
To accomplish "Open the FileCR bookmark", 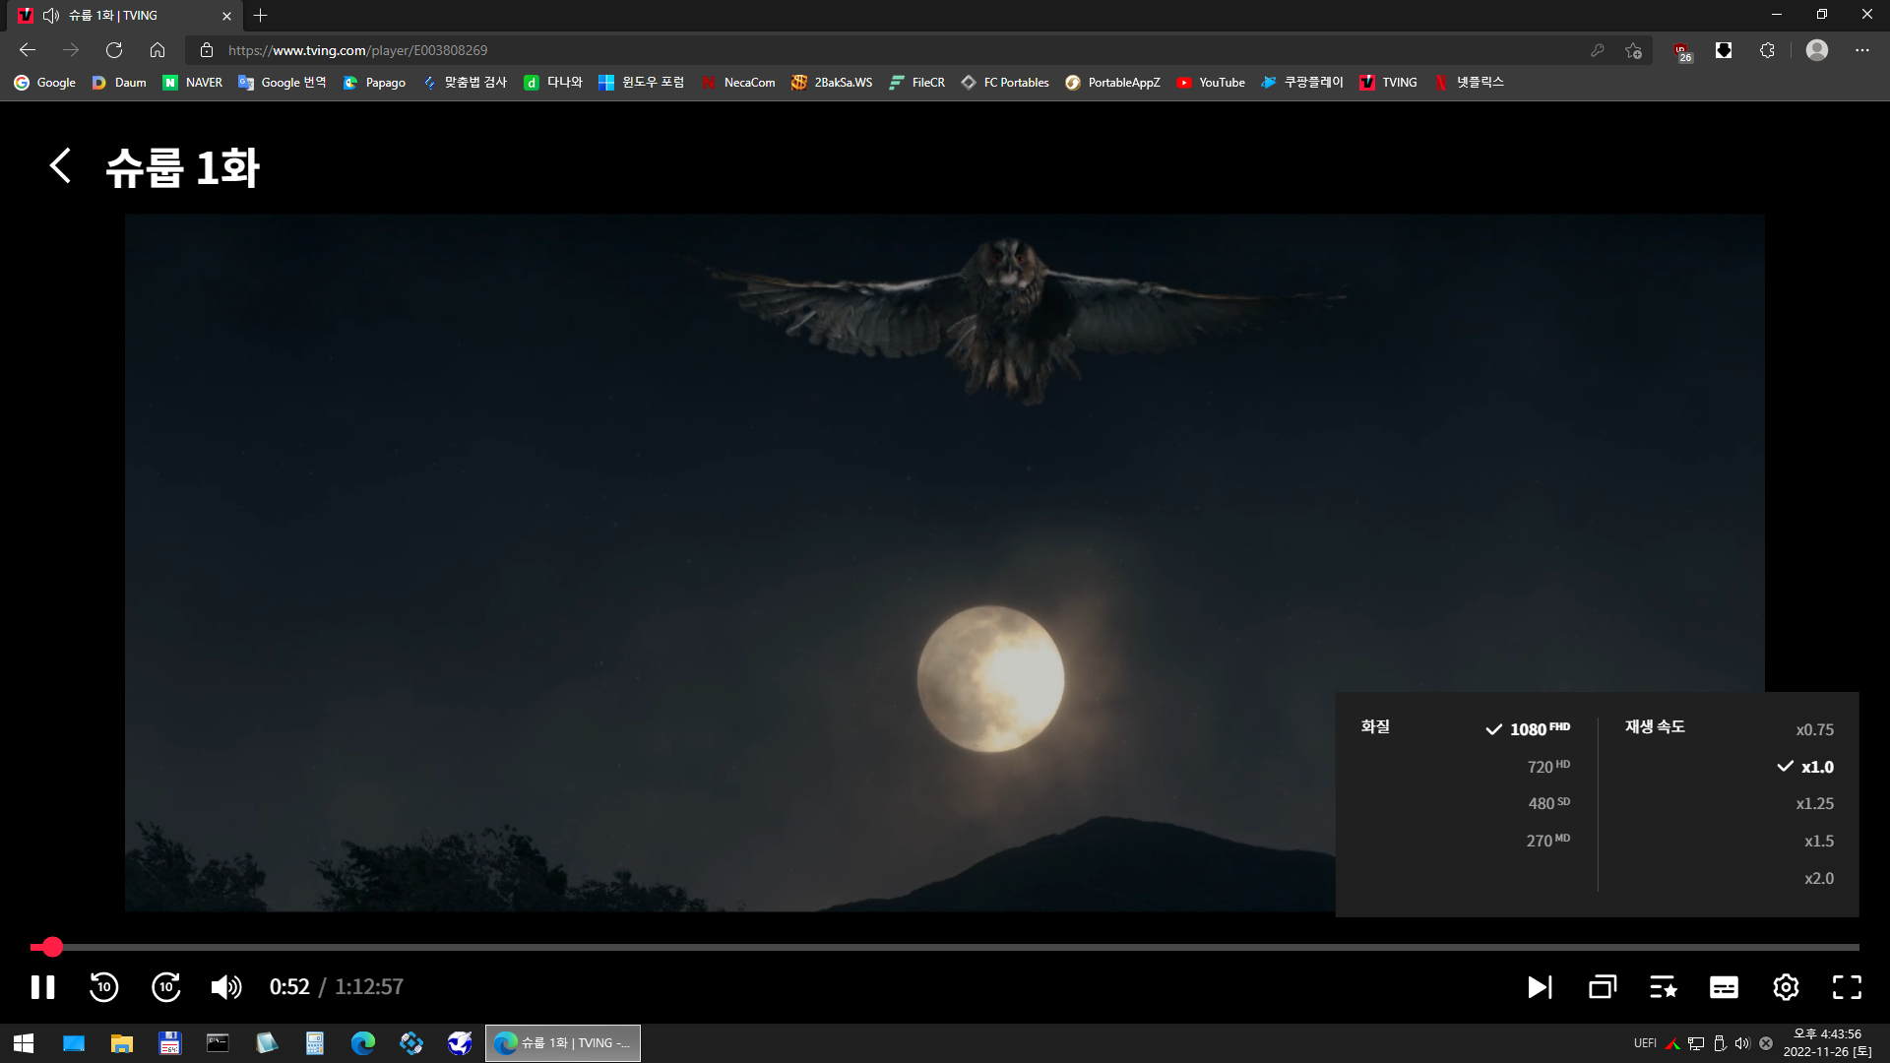I will (x=916, y=83).
